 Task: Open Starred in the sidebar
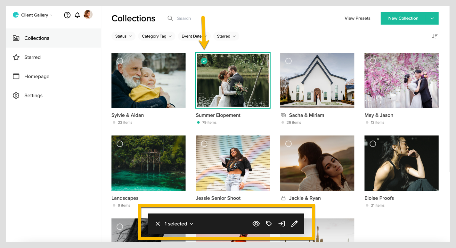(53, 57)
